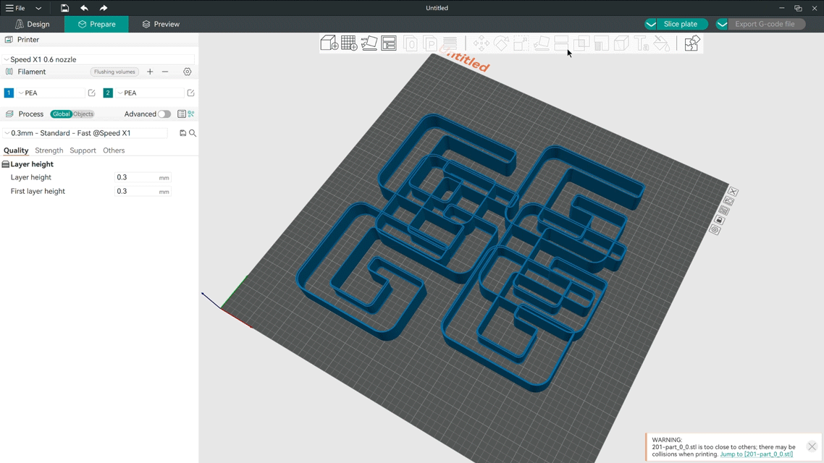Screen dimensions: 824x463
Task: Select the Scale tool
Action: 521,43
